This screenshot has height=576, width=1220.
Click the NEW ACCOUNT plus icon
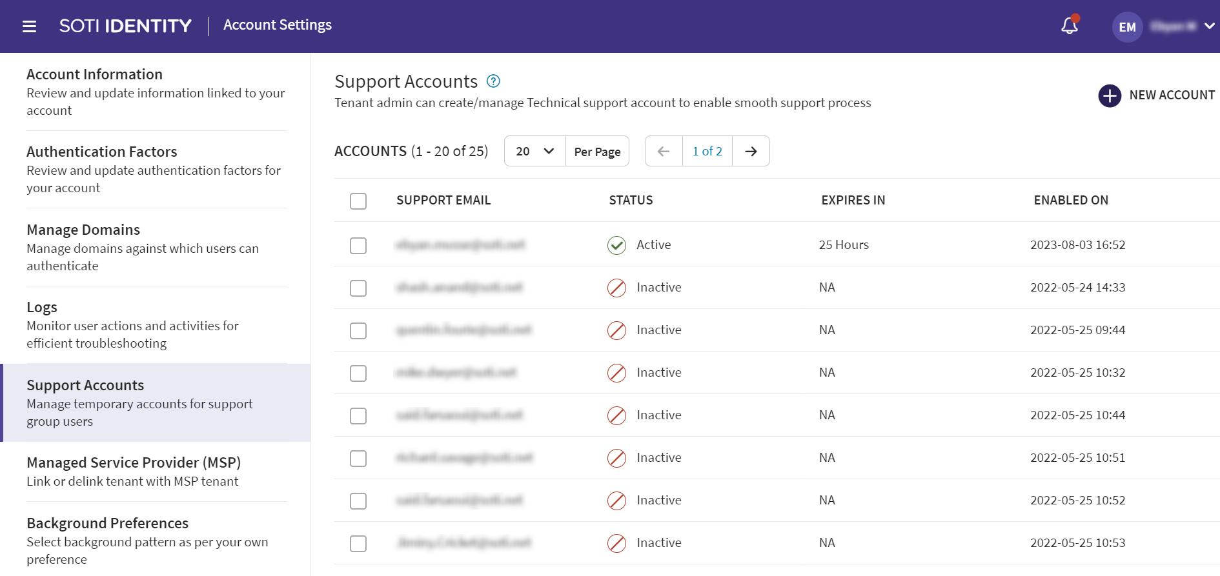pyautogui.click(x=1110, y=95)
